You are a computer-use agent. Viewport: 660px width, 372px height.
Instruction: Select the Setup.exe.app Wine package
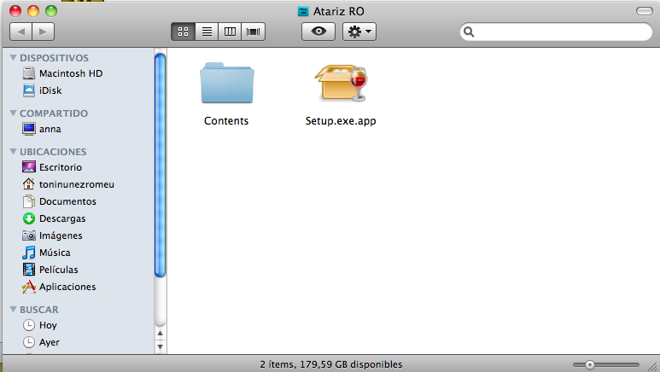click(341, 83)
